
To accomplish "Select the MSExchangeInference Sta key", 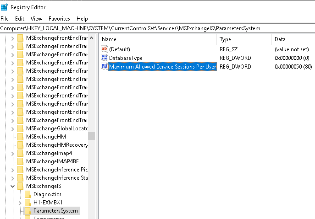I will pos(57,178).
